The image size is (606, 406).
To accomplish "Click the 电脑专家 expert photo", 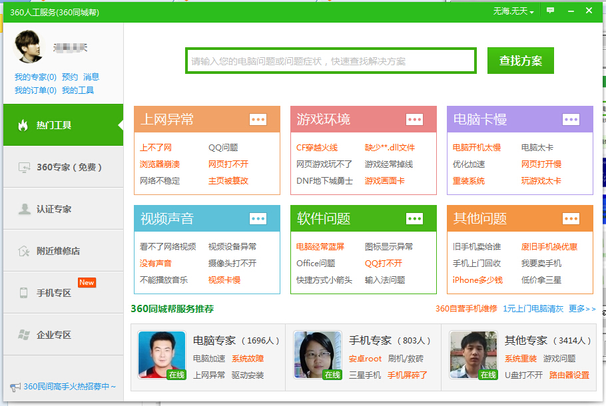I will click(162, 355).
